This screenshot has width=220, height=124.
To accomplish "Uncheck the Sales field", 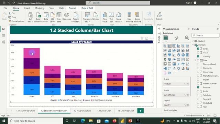I will 198,49.
